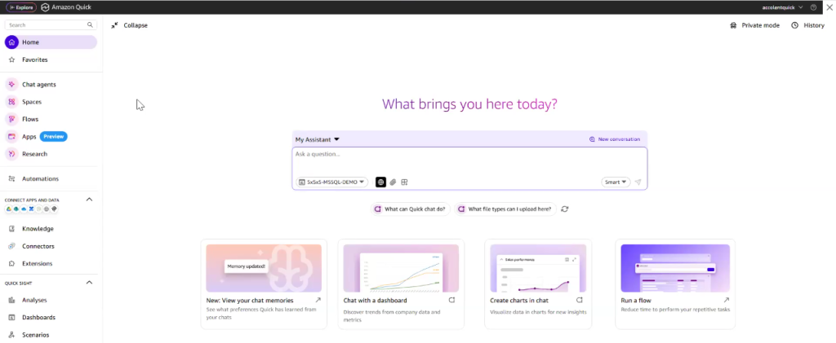Start a New conversation

click(x=614, y=139)
